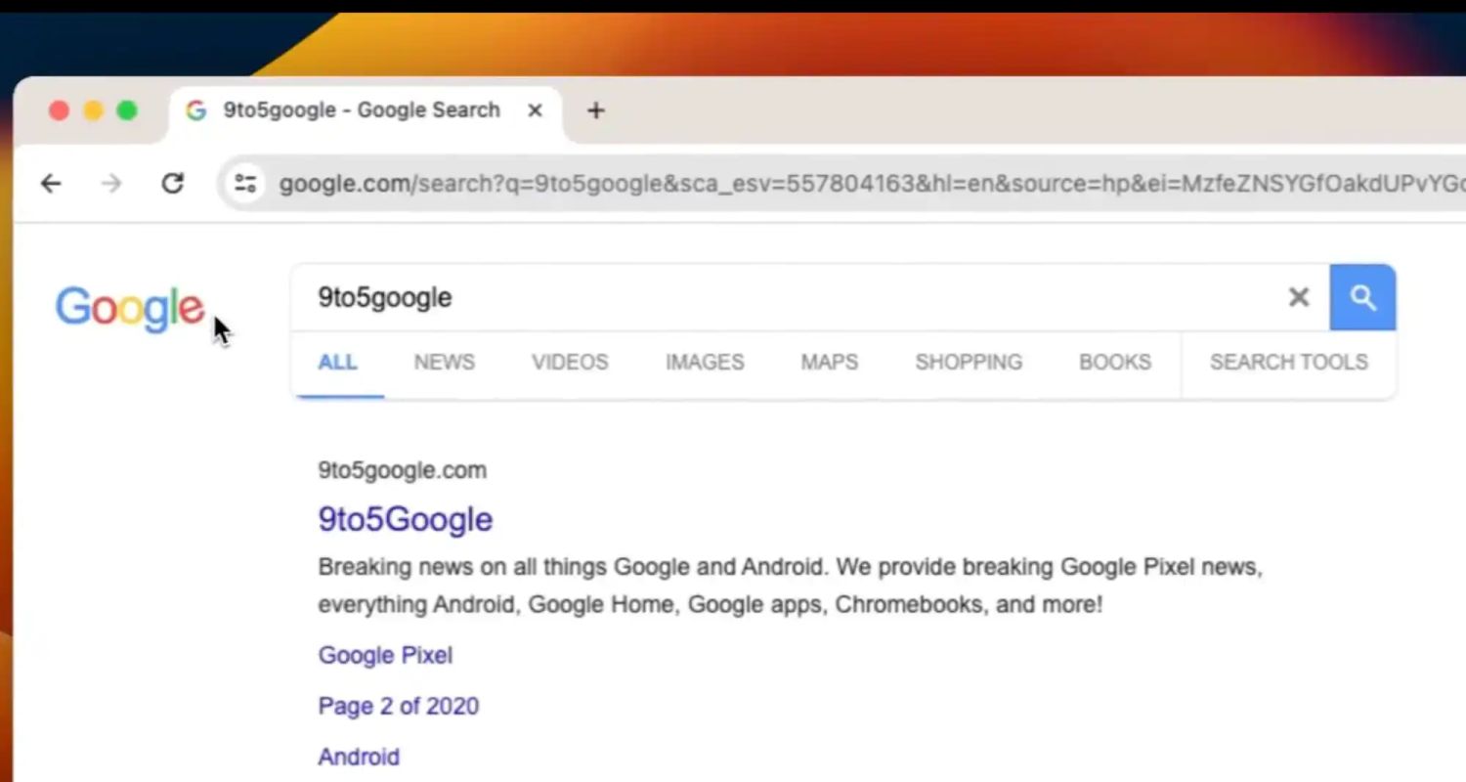Open site information icon in address bar
Viewport: 1466px width, 782px height.
click(245, 183)
